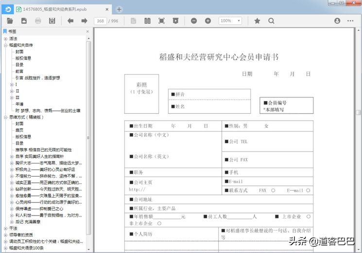The width and height of the screenshot is (362, 253).
Task: Expand chapter Ⅰ tree node
Action: 12,84
